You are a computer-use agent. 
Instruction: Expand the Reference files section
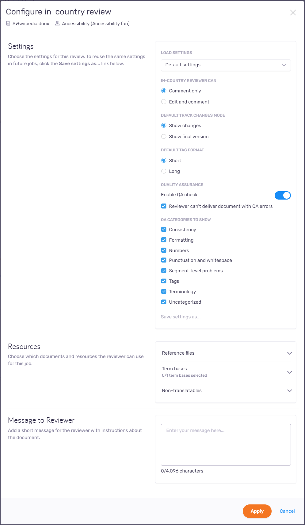click(226, 353)
